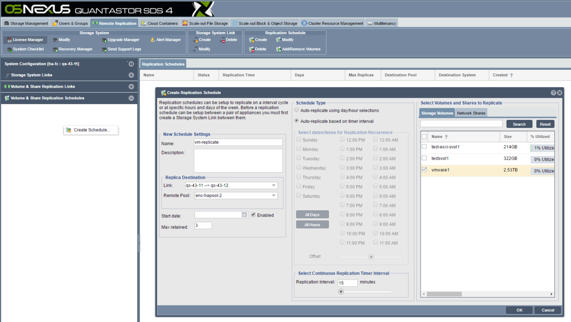
Task: Select the Remote Replication tab
Action: 114,23
